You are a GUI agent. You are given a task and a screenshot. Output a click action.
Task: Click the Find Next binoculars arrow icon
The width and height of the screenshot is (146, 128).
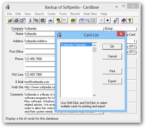tap(65, 20)
